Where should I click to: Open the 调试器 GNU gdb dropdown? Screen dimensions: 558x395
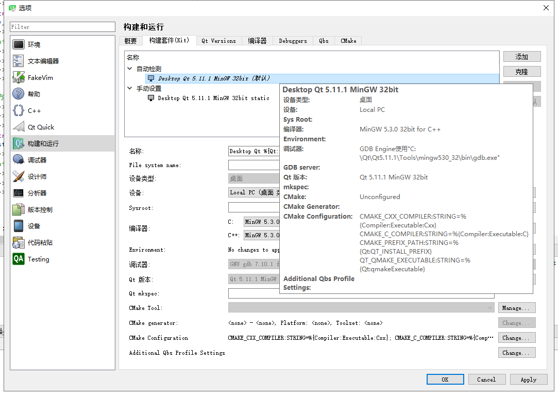click(x=253, y=265)
